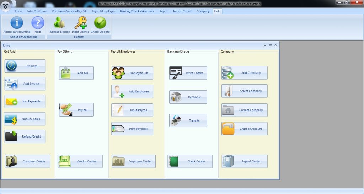Open the Import/Export tab
Image resolution: width=364 pixels, height=194 pixels.
pyautogui.click(x=183, y=11)
